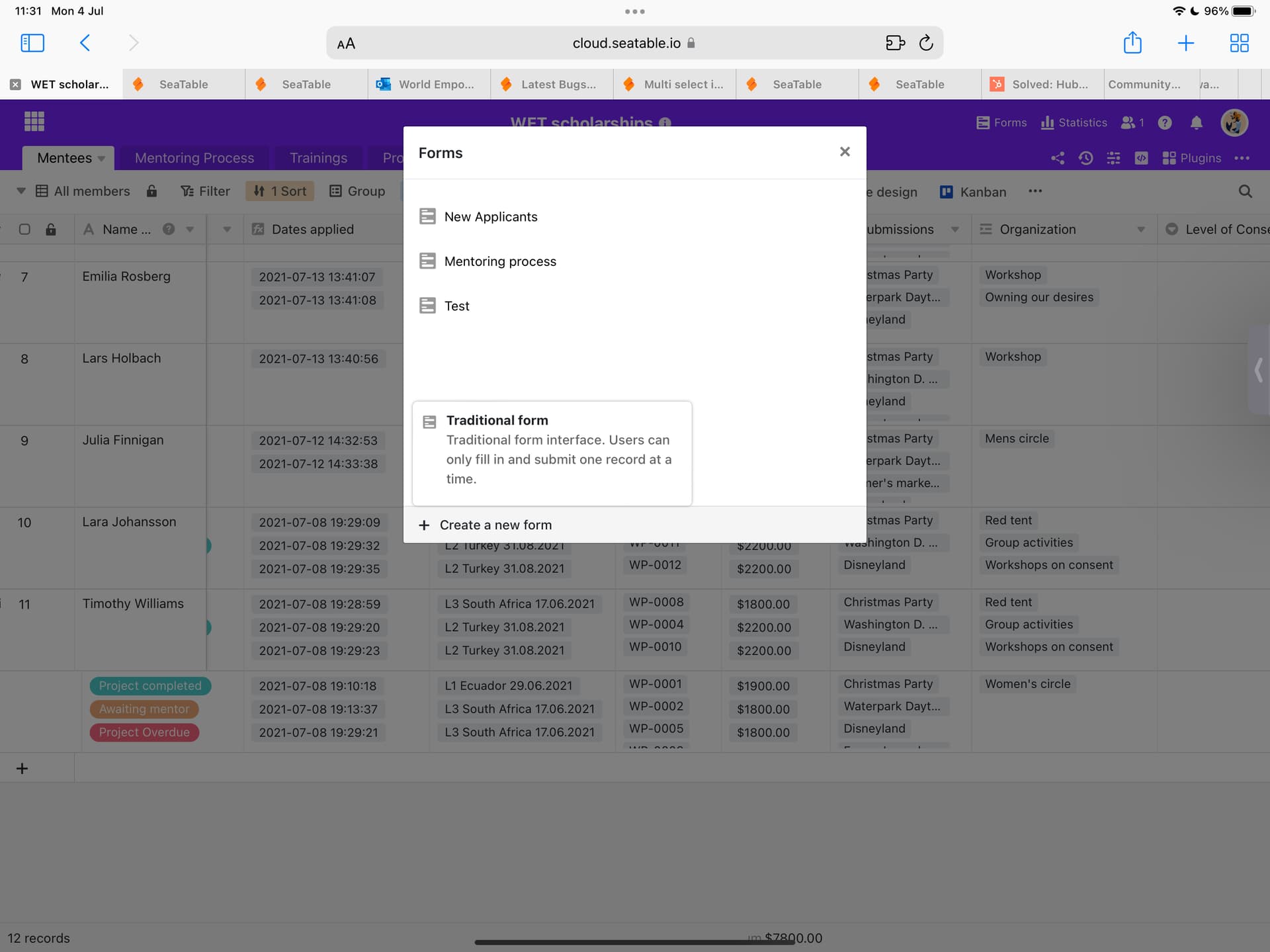The image size is (1270, 952).
Task: Click the Project completed green tag
Action: tap(150, 686)
